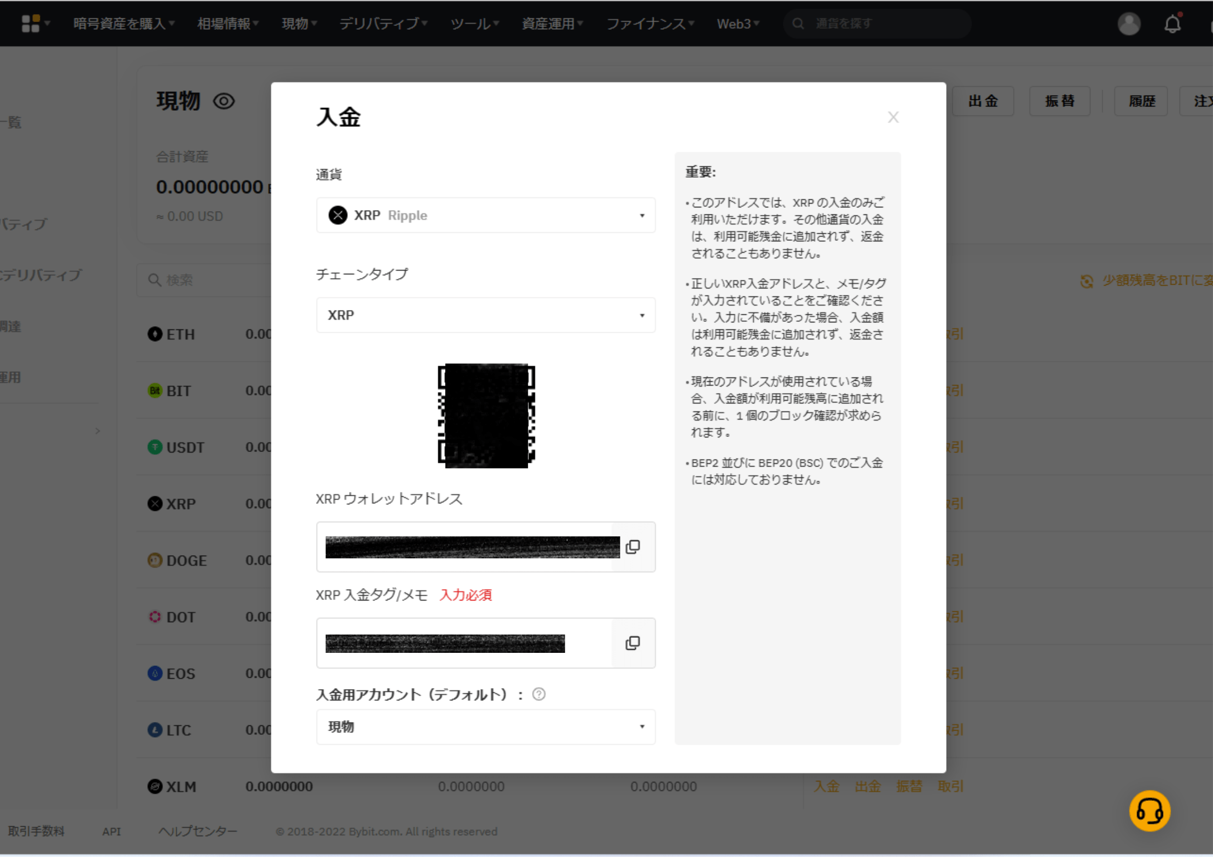
Task: Click 少額残高をBITに変換 link
Action: point(1157,281)
